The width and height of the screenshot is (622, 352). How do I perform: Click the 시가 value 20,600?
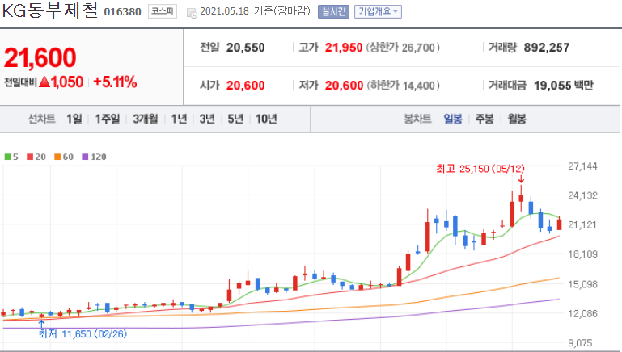[x=246, y=85]
